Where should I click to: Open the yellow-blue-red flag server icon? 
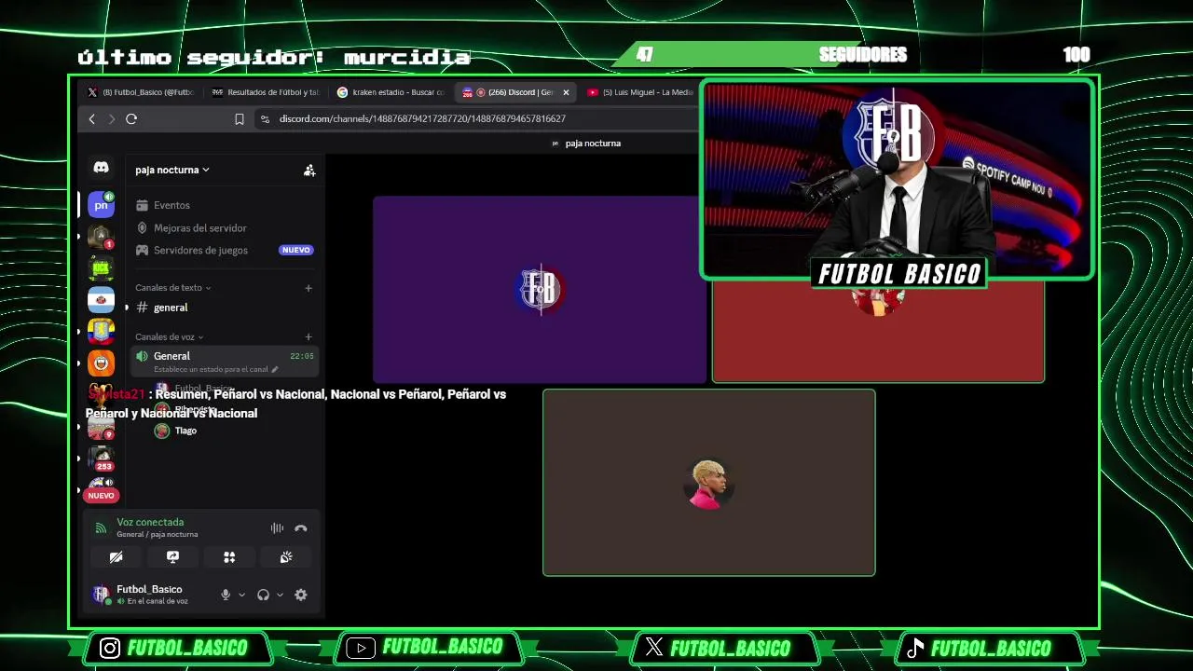click(101, 332)
